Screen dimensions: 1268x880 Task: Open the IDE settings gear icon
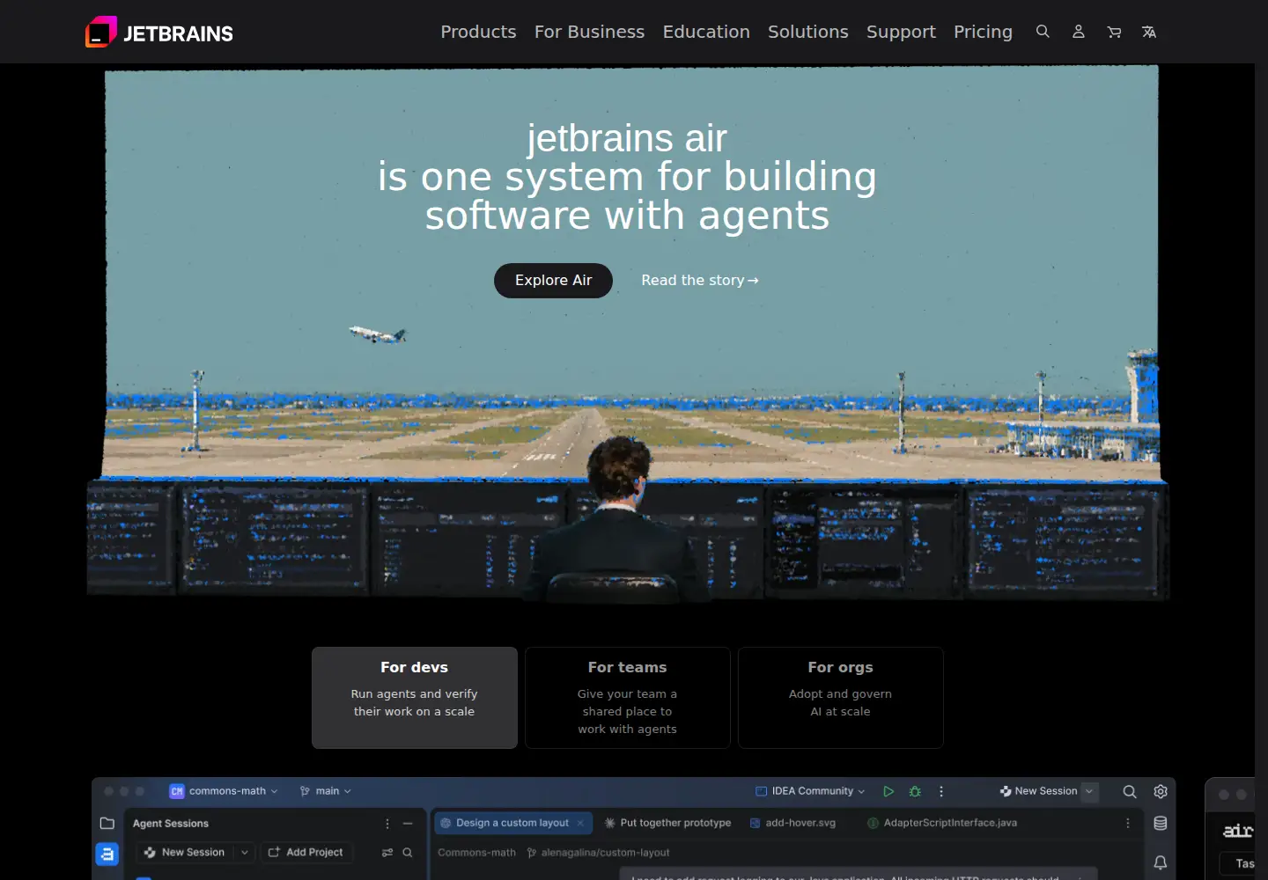(x=1161, y=791)
